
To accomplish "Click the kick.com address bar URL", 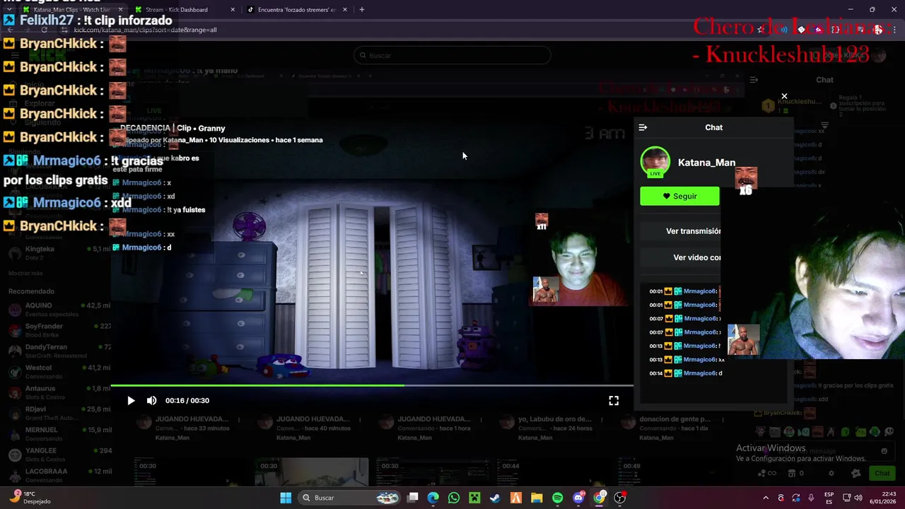I will tap(145, 30).
